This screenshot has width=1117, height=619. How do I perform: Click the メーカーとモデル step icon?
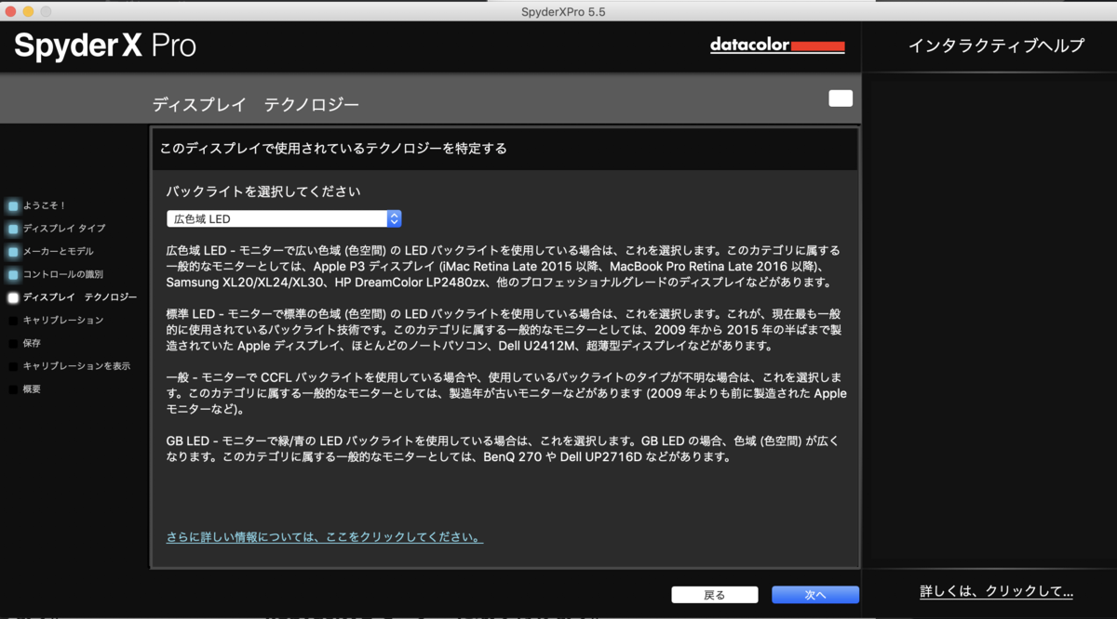[x=12, y=250]
